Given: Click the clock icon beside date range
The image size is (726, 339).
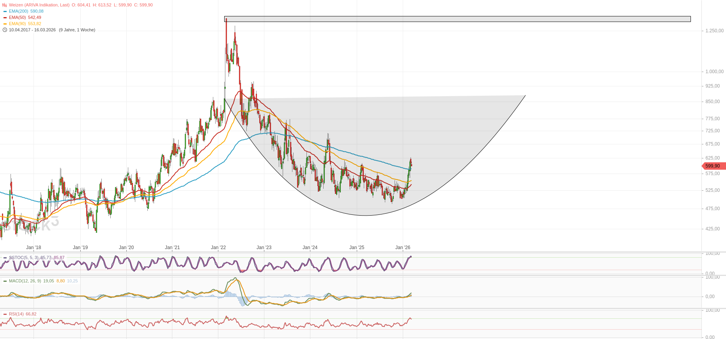Looking at the screenshot, I should (x=5, y=30).
